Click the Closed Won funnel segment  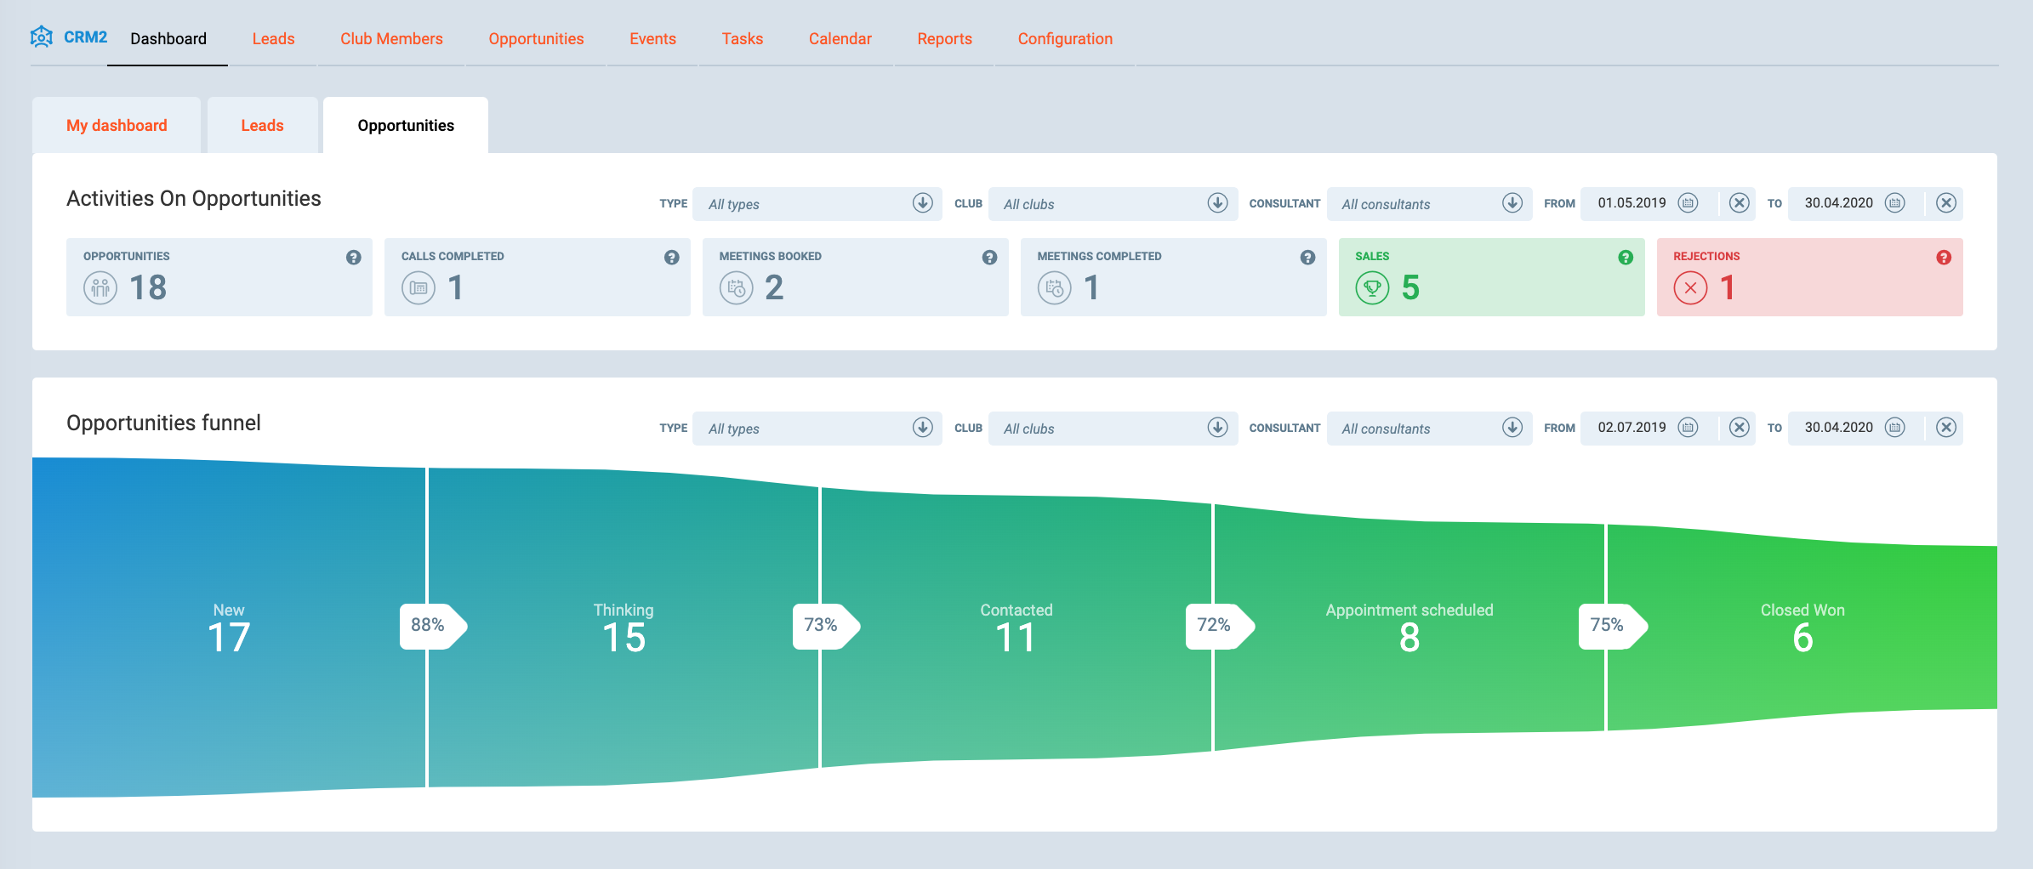coord(1802,628)
